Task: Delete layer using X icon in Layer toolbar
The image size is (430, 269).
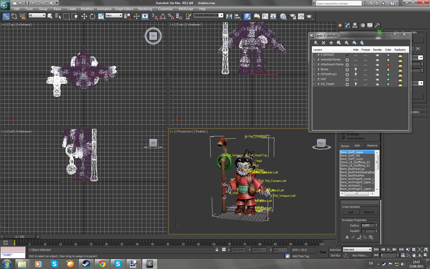Action: tap(324, 43)
